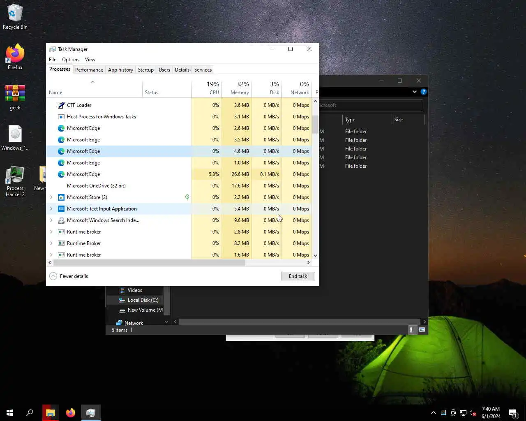Click the Task Manager vertical scrollbar thumb

coord(315,124)
